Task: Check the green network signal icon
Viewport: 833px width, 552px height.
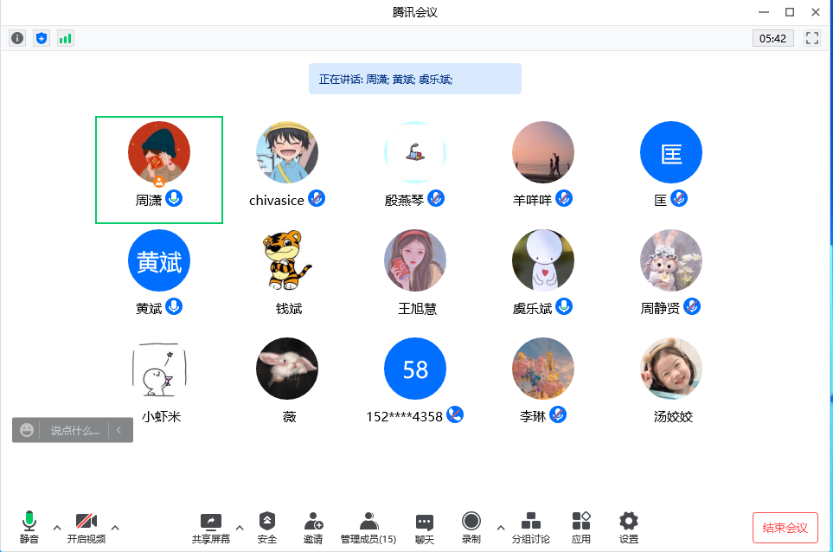Action: click(66, 38)
